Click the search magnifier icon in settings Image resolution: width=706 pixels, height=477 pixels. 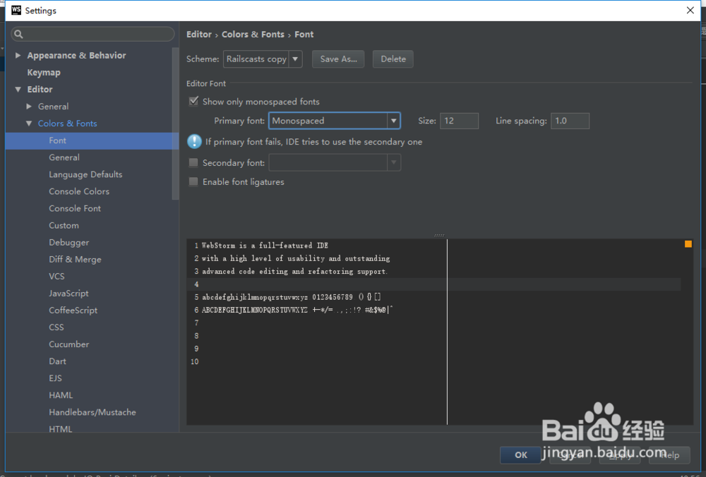[x=18, y=34]
